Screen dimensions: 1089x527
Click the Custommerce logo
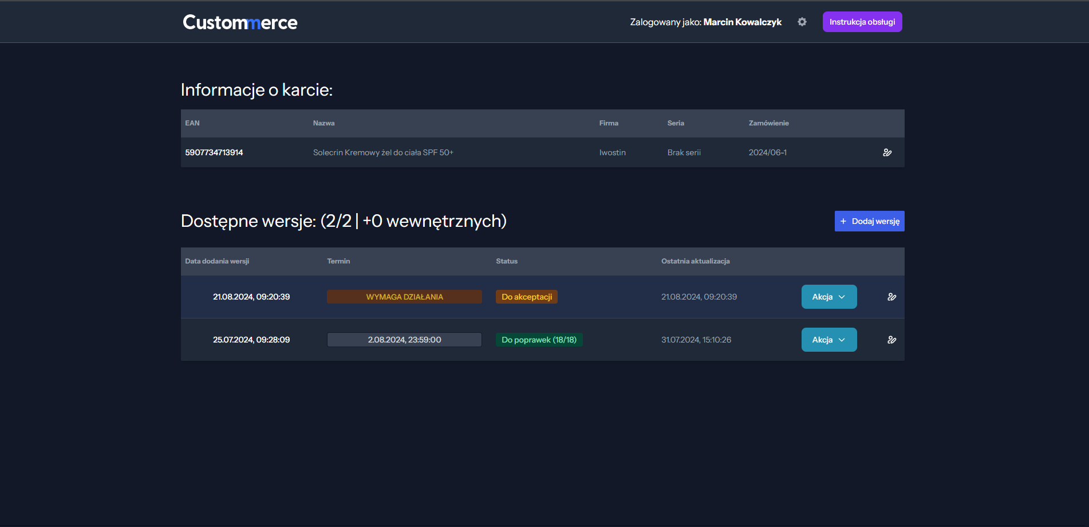click(240, 22)
